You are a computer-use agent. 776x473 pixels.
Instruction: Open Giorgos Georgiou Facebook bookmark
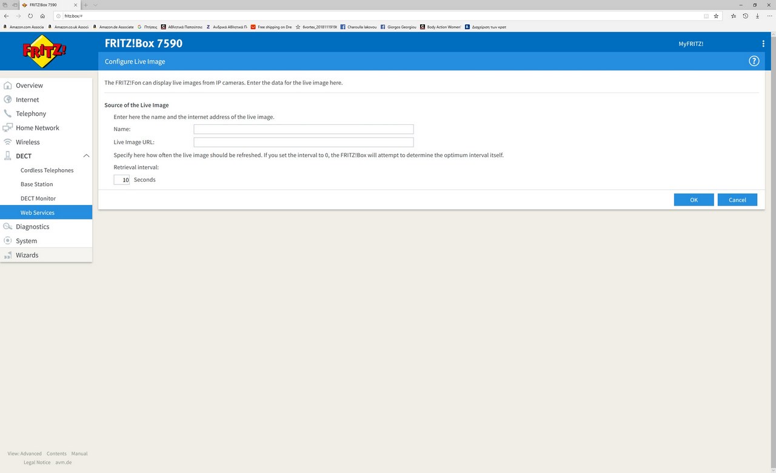[398, 27]
